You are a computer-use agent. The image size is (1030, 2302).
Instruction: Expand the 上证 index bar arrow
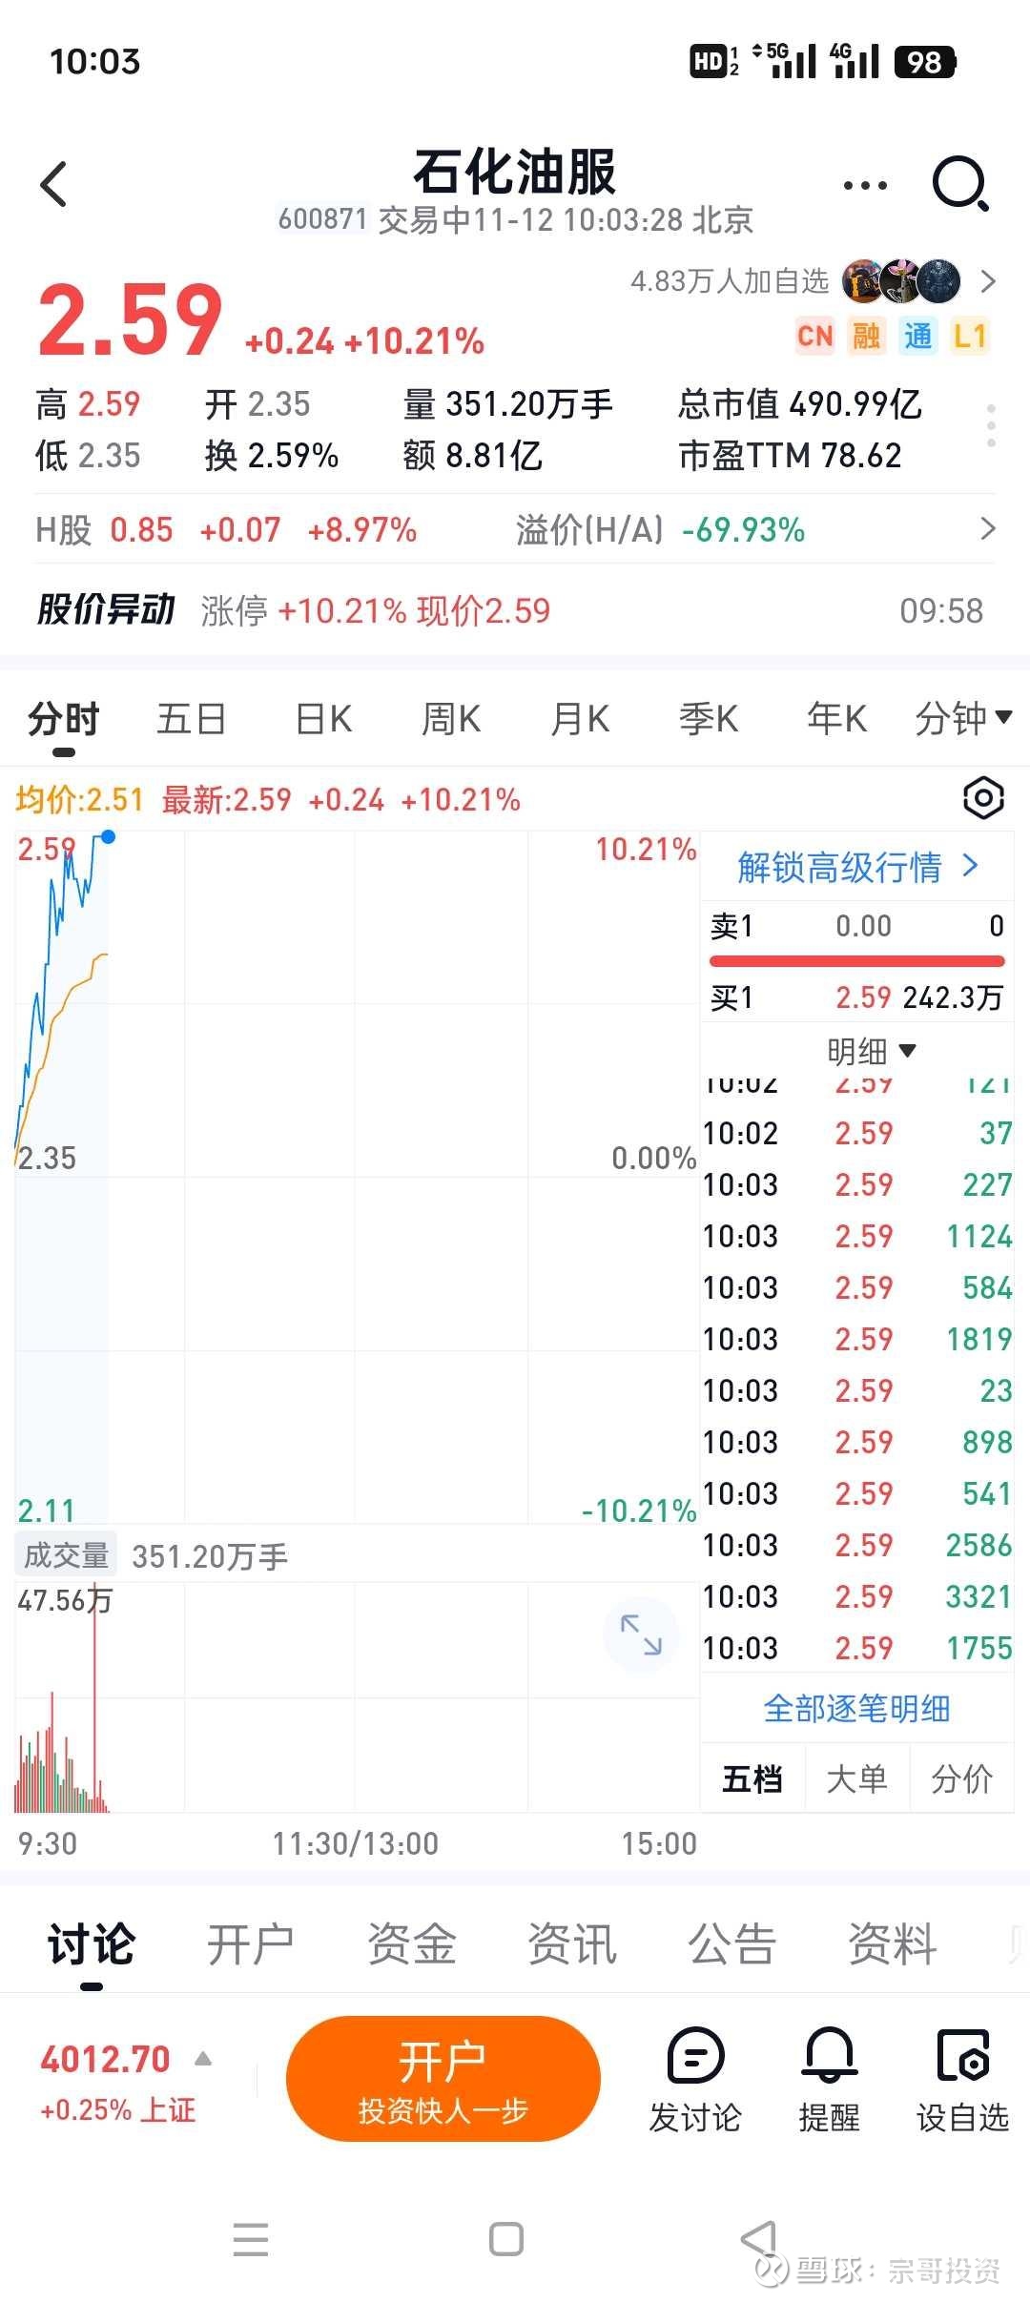click(203, 2059)
